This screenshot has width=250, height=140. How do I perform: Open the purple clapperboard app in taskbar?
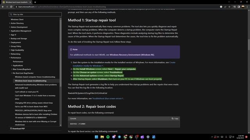pos(142,137)
